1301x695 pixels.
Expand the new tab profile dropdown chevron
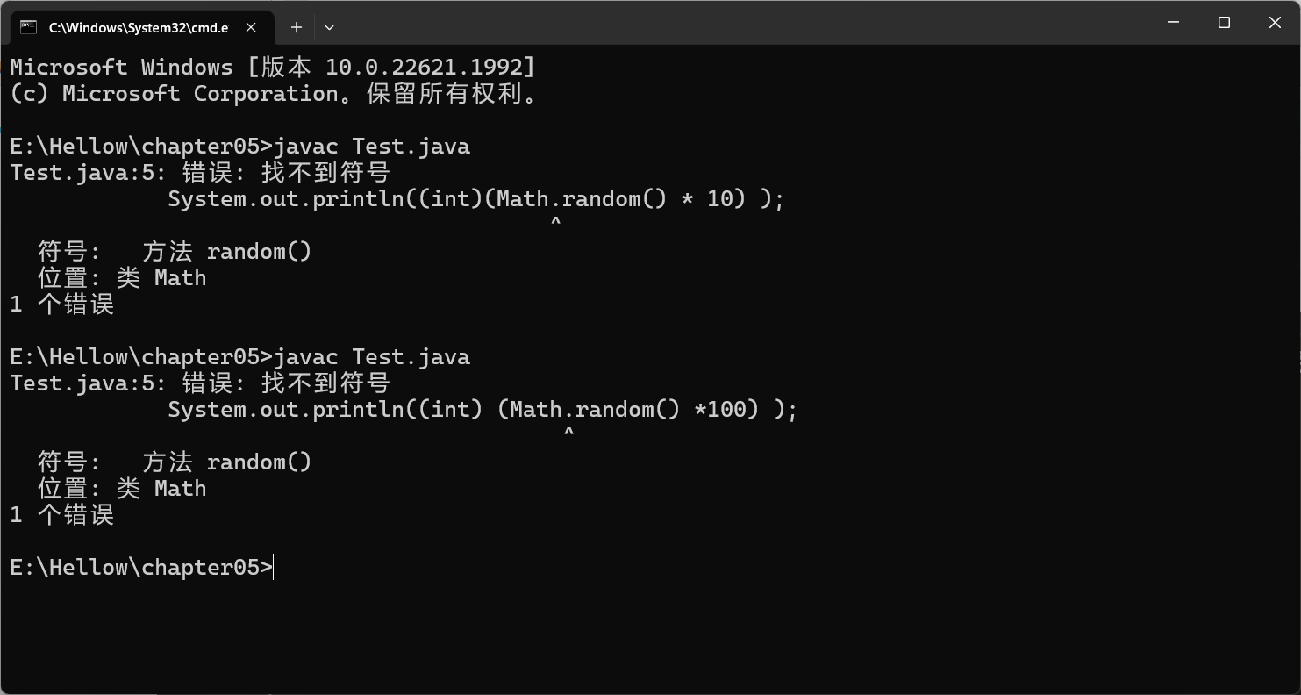(x=329, y=27)
